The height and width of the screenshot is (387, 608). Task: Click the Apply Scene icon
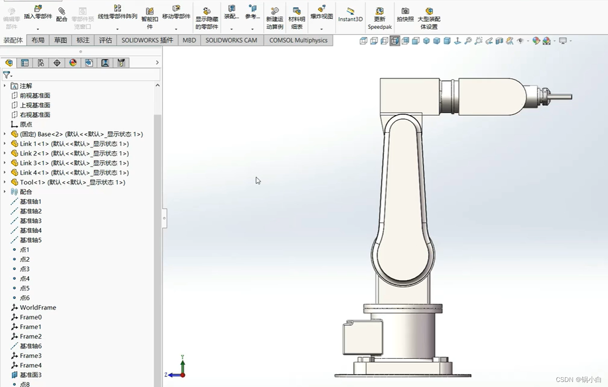547,41
